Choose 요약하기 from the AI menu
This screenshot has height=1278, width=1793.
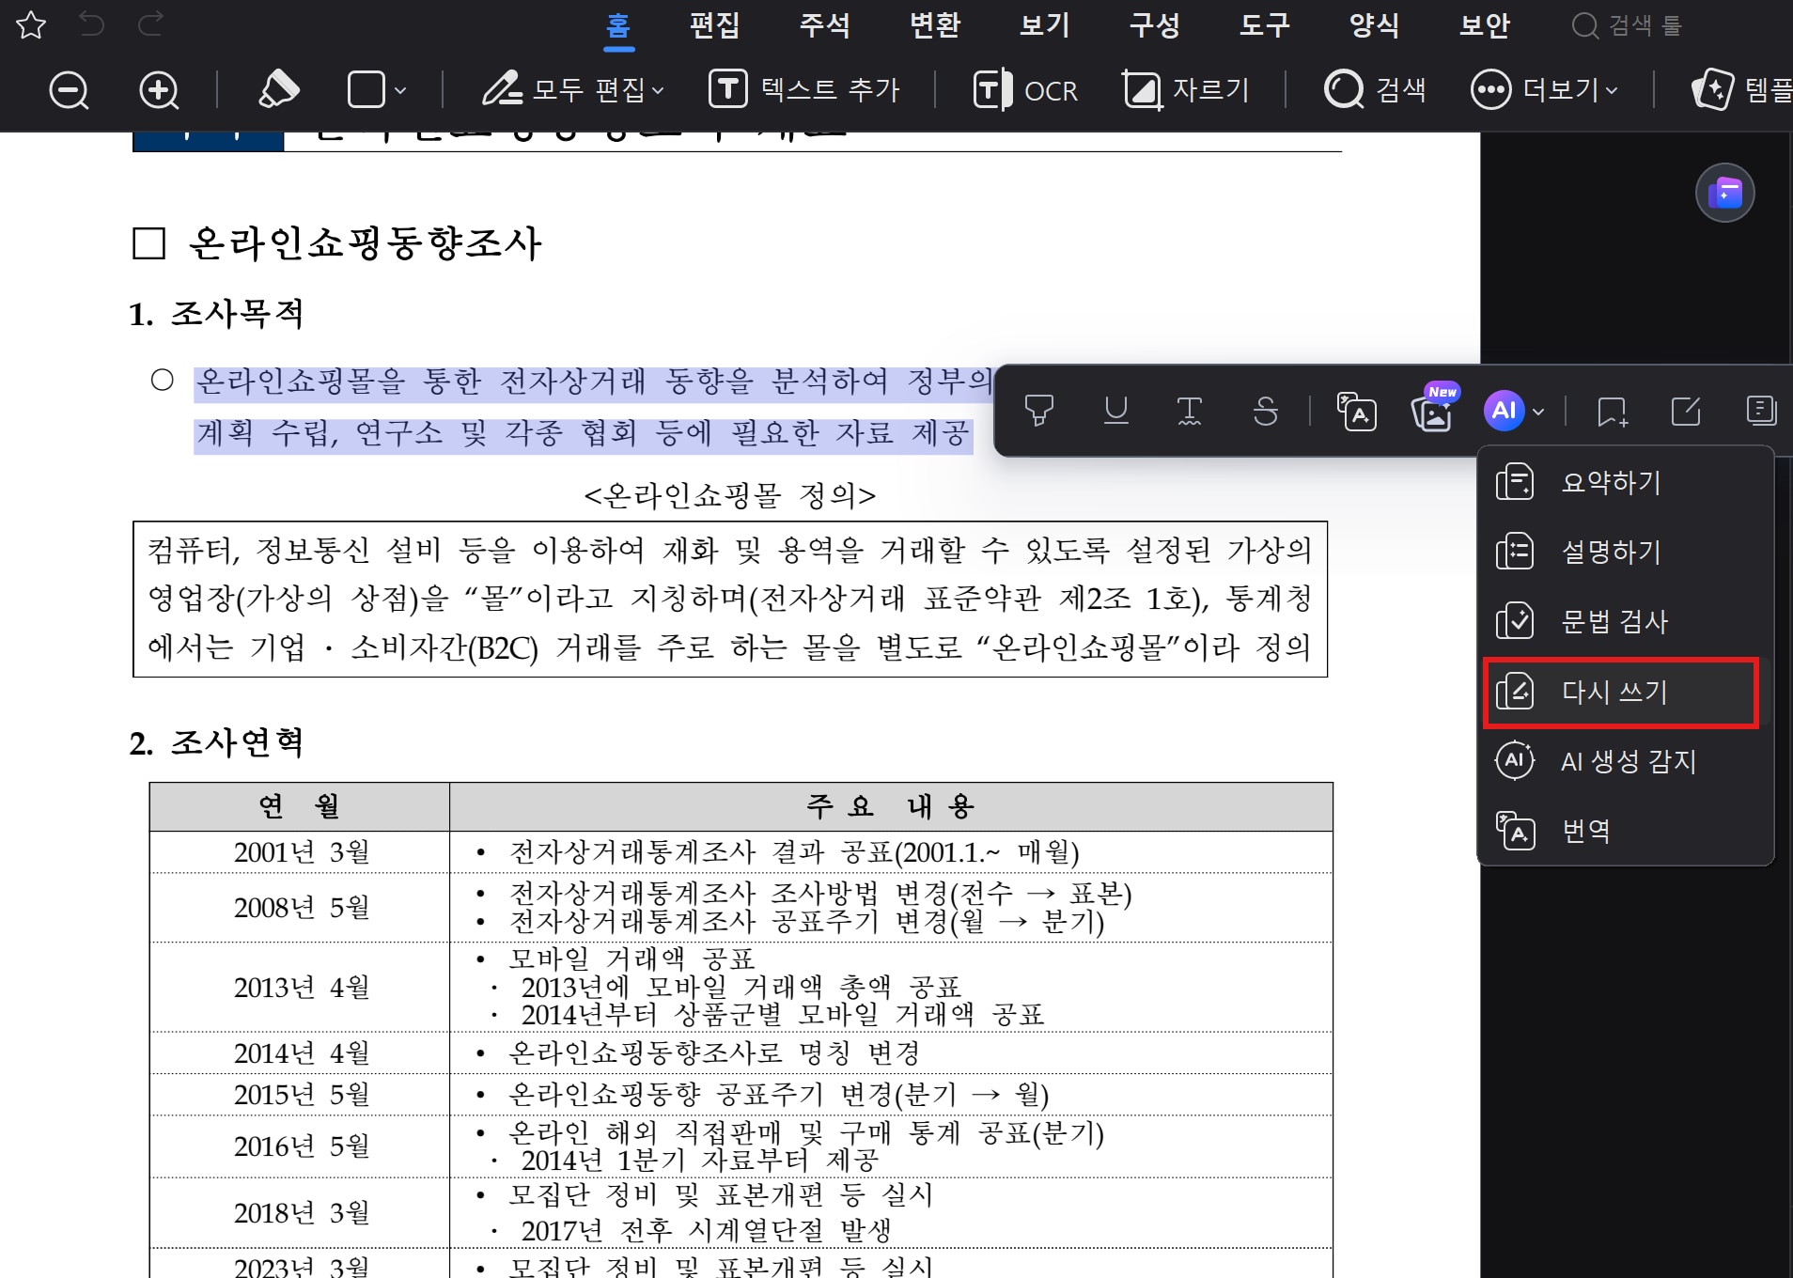1611,483
